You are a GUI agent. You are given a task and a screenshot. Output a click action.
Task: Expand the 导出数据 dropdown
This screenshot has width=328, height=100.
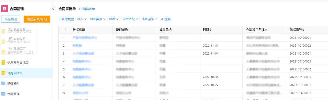click(x=98, y=19)
